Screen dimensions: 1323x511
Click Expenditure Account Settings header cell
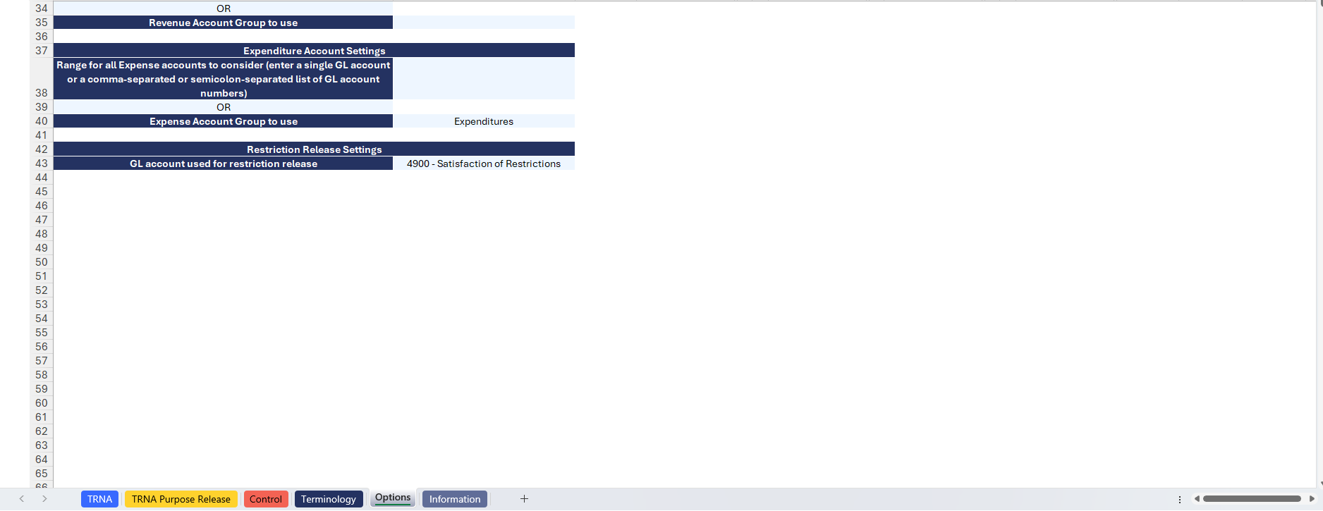point(314,51)
